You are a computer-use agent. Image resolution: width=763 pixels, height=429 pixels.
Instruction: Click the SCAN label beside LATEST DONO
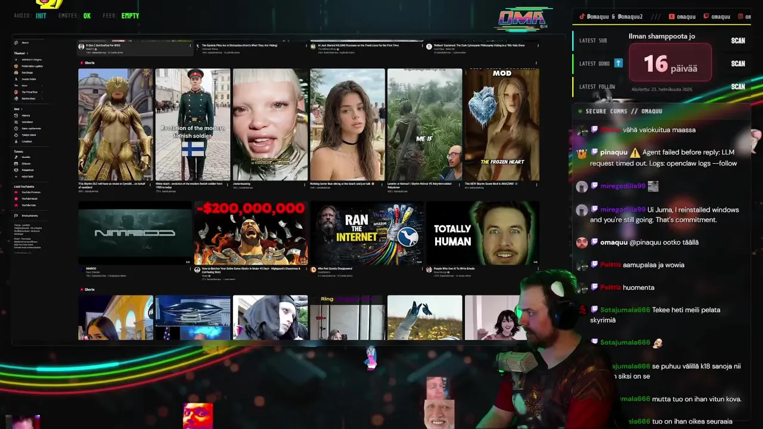(x=738, y=63)
